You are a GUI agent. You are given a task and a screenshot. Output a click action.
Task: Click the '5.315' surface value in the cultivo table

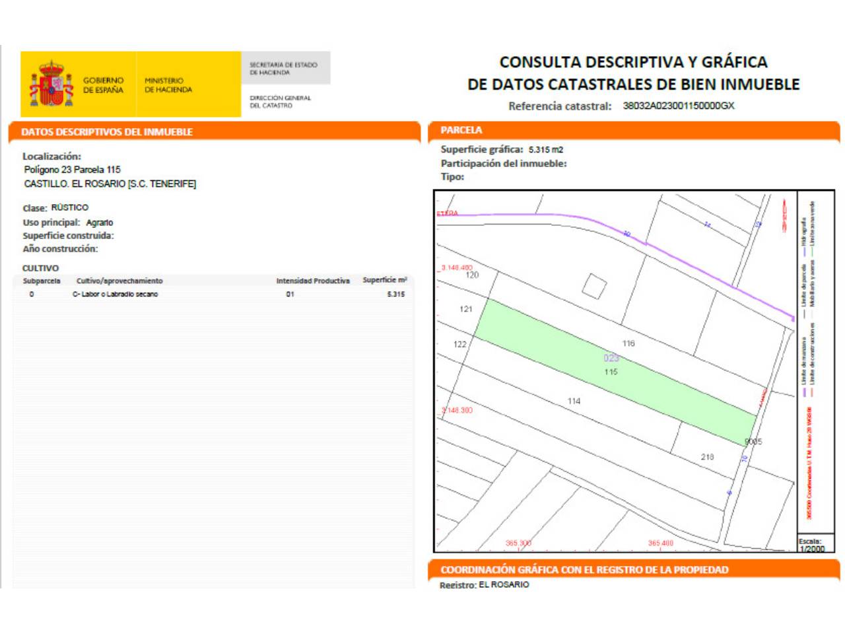coord(396,295)
